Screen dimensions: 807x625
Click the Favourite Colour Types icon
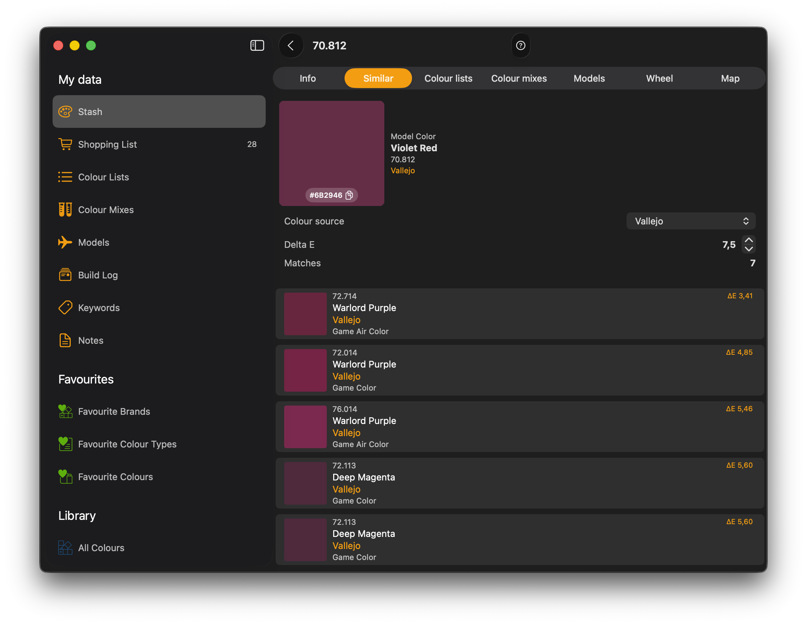click(65, 444)
